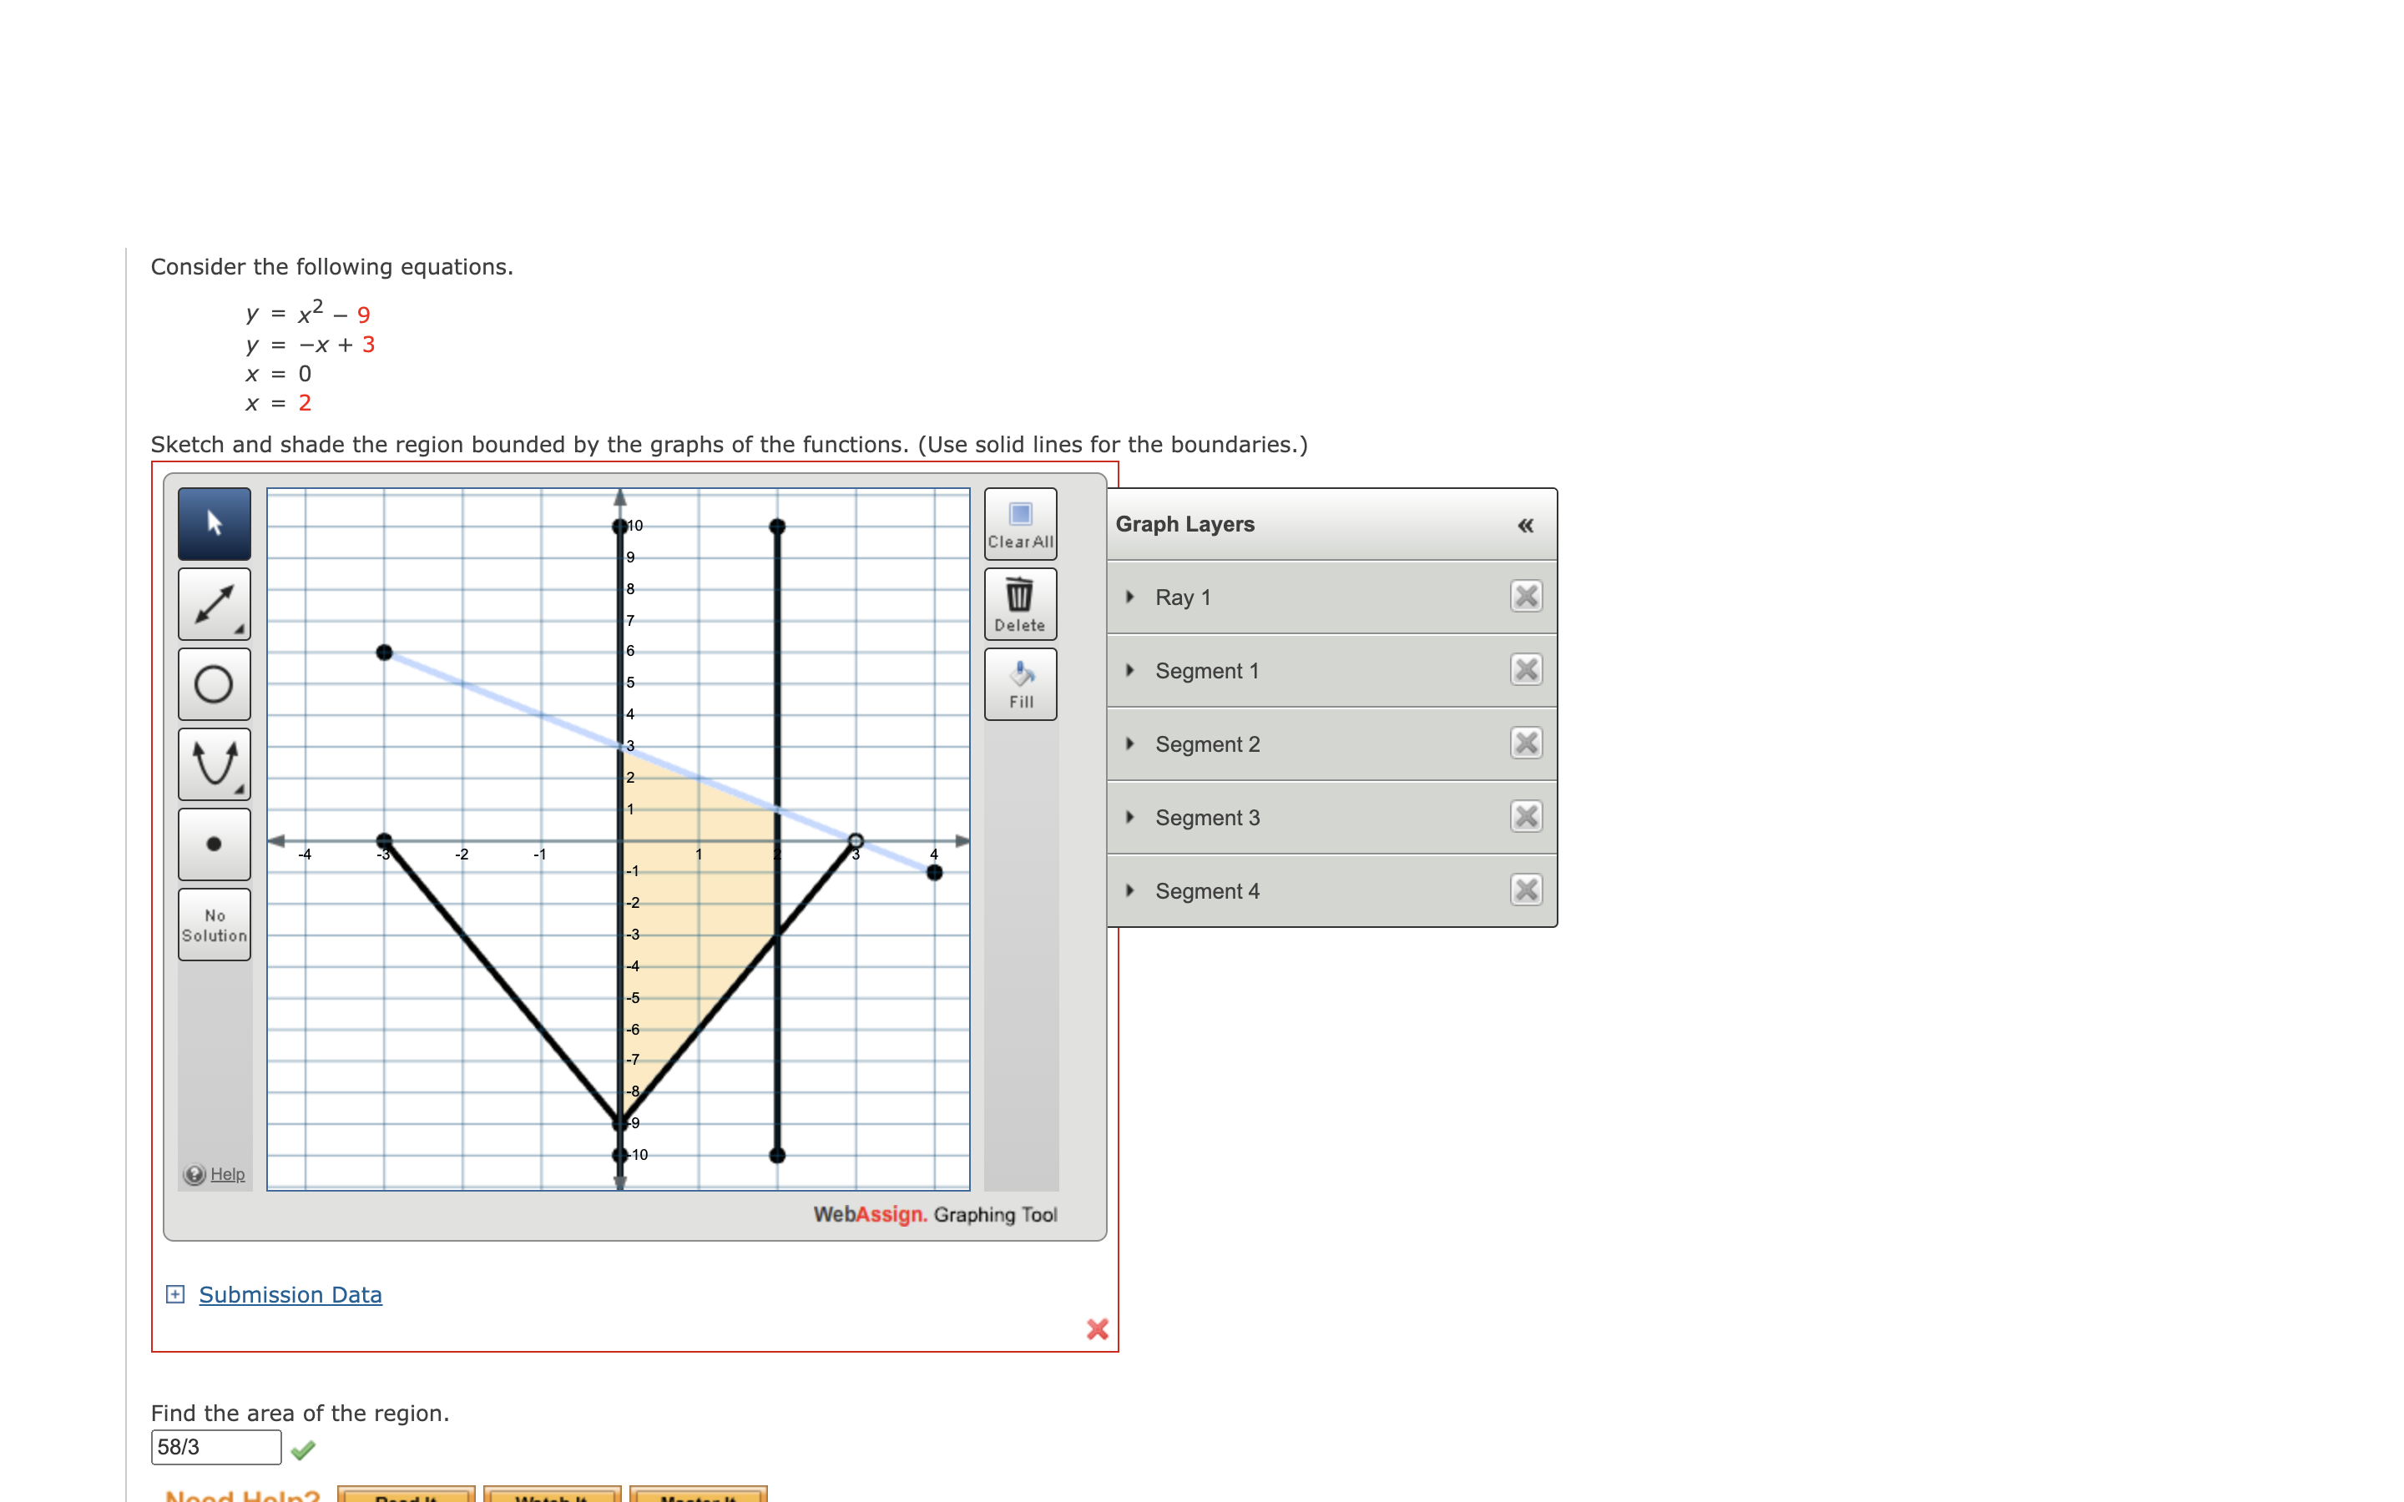This screenshot has width=2404, height=1502.
Task: Open the Help link
Action: pyautogui.click(x=226, y=1174)
